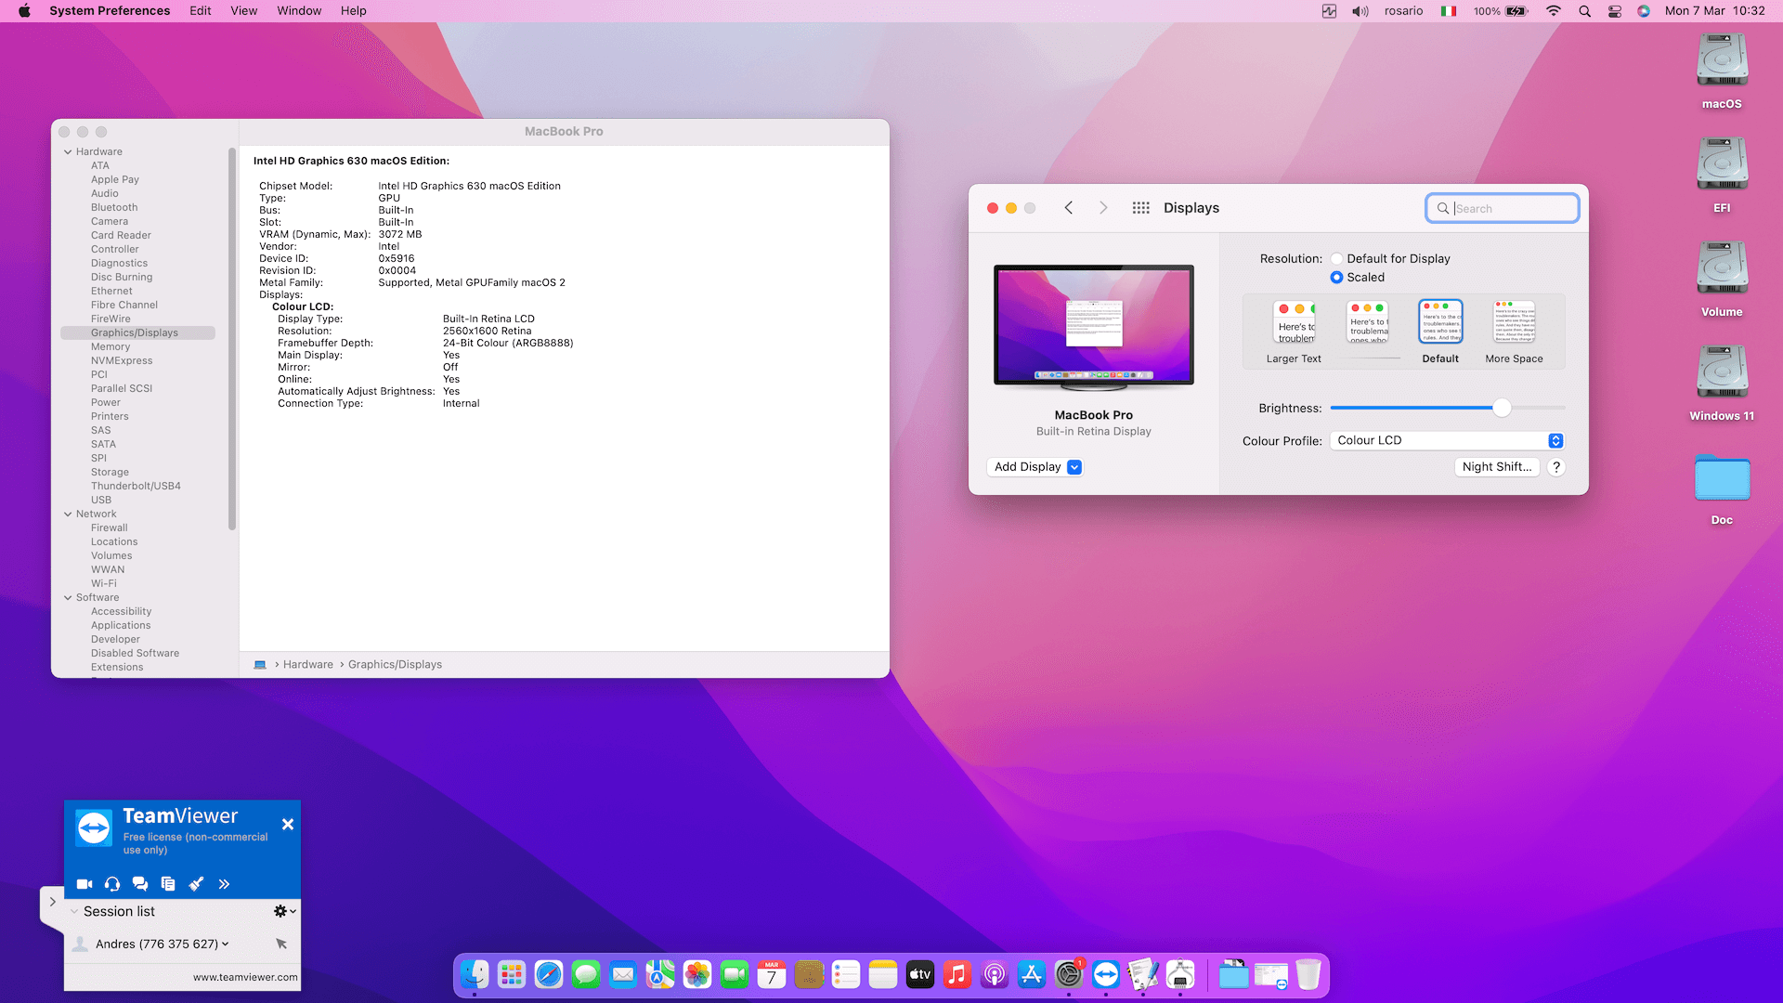The height and width of the screenshot is (1003, 1783).
Task: Collapse the Hardware section in sidebar
Action: pos(68,152)
